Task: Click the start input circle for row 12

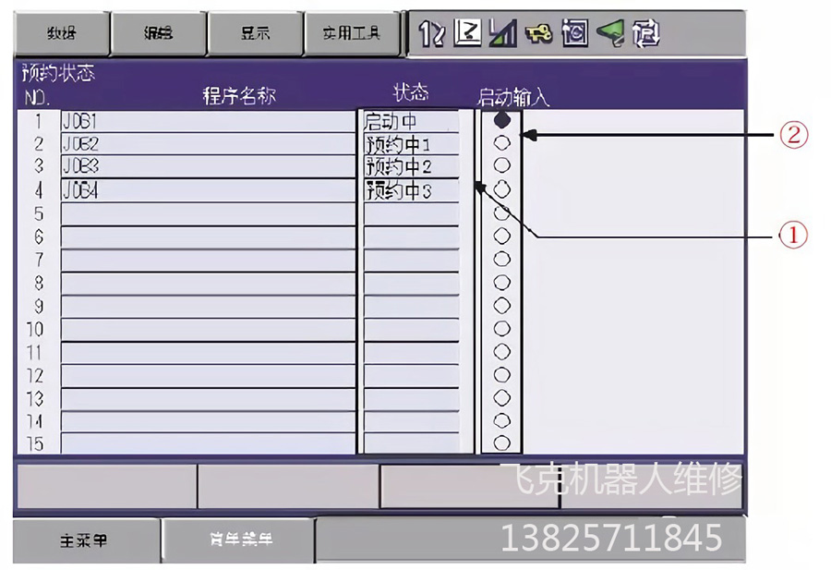Action: tap(502, 375)
